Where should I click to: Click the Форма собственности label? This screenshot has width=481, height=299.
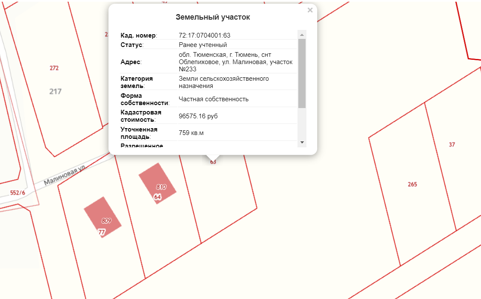tap(145, 99)
